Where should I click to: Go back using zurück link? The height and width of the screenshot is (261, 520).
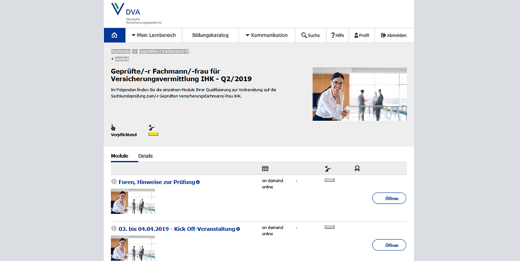[120, 59]
